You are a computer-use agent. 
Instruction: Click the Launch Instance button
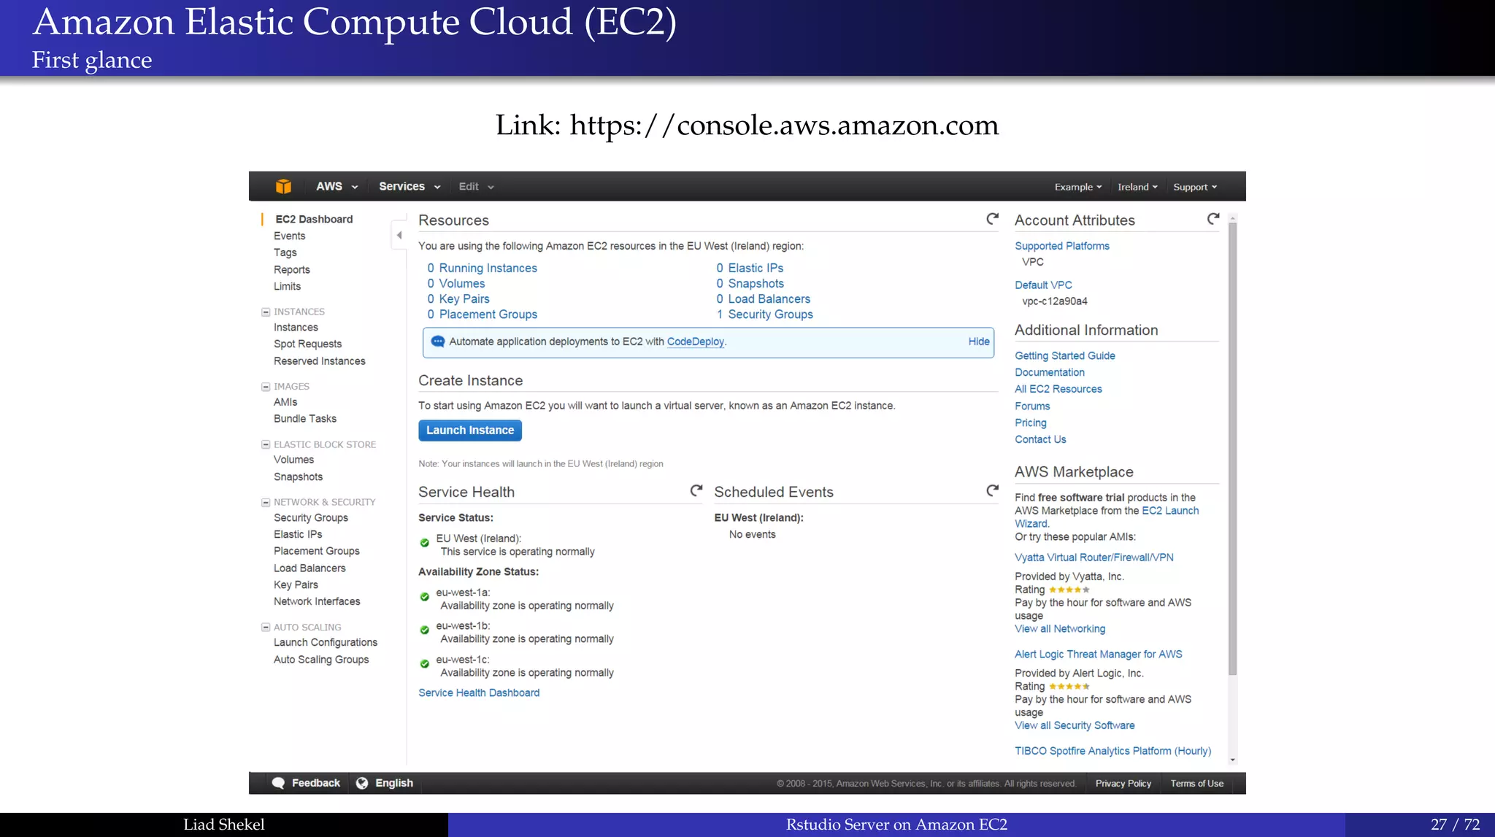(x=470, y=431)
